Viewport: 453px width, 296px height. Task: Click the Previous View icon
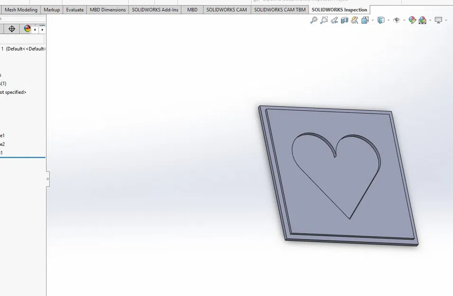(335, 20)
